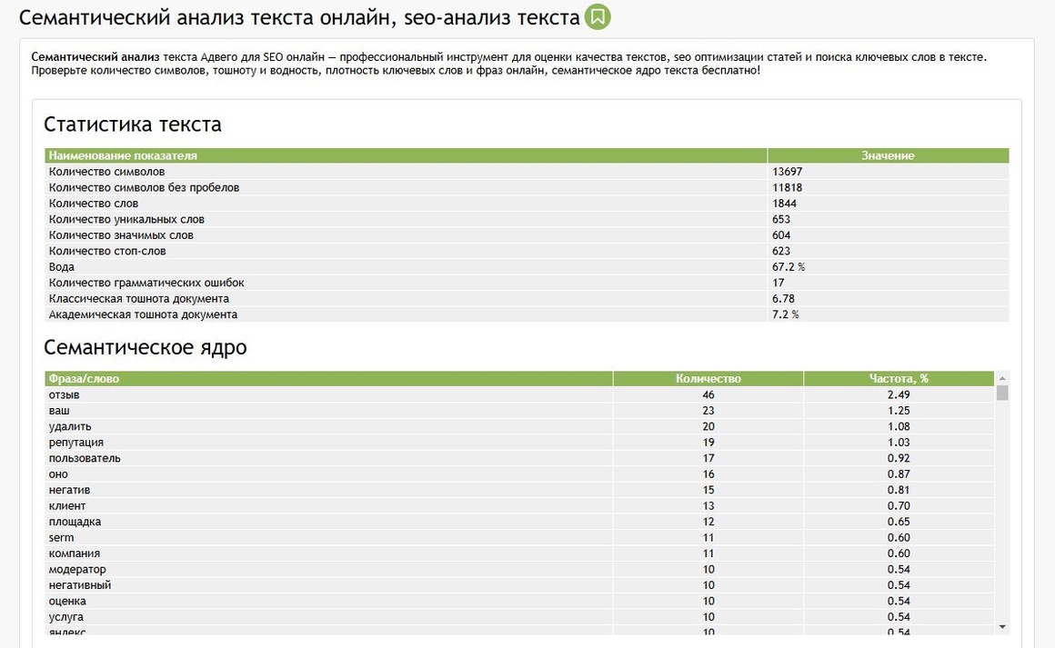Click the Академическая тошнота документа row
This screenshot has height=648, width=1055.
pos(527,314)
